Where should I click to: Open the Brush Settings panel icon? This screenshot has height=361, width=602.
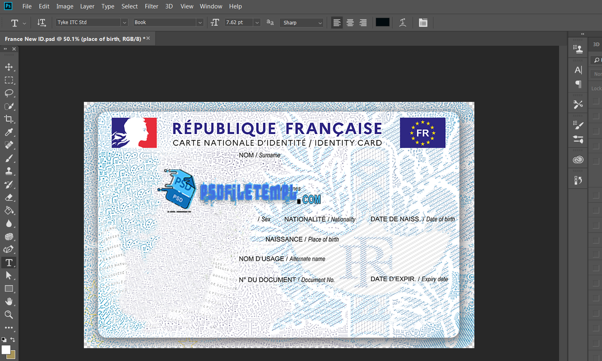(578, 139)
